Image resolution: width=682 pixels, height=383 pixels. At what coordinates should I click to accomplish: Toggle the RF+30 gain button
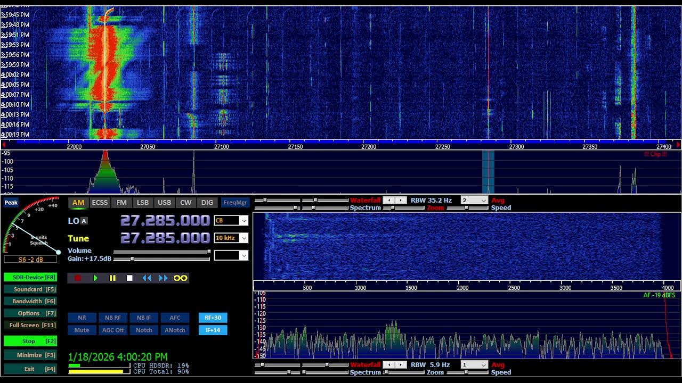tap(213, 318)
